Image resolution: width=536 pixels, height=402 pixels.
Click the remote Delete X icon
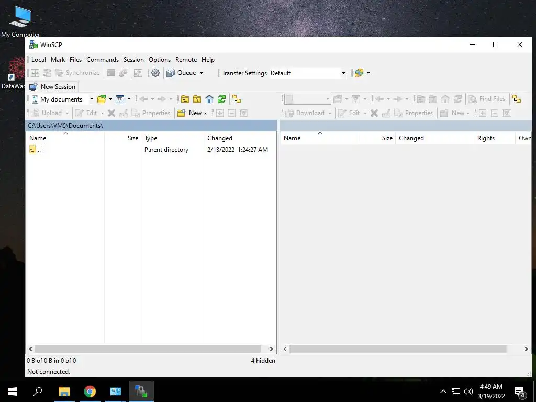[374, 113]
